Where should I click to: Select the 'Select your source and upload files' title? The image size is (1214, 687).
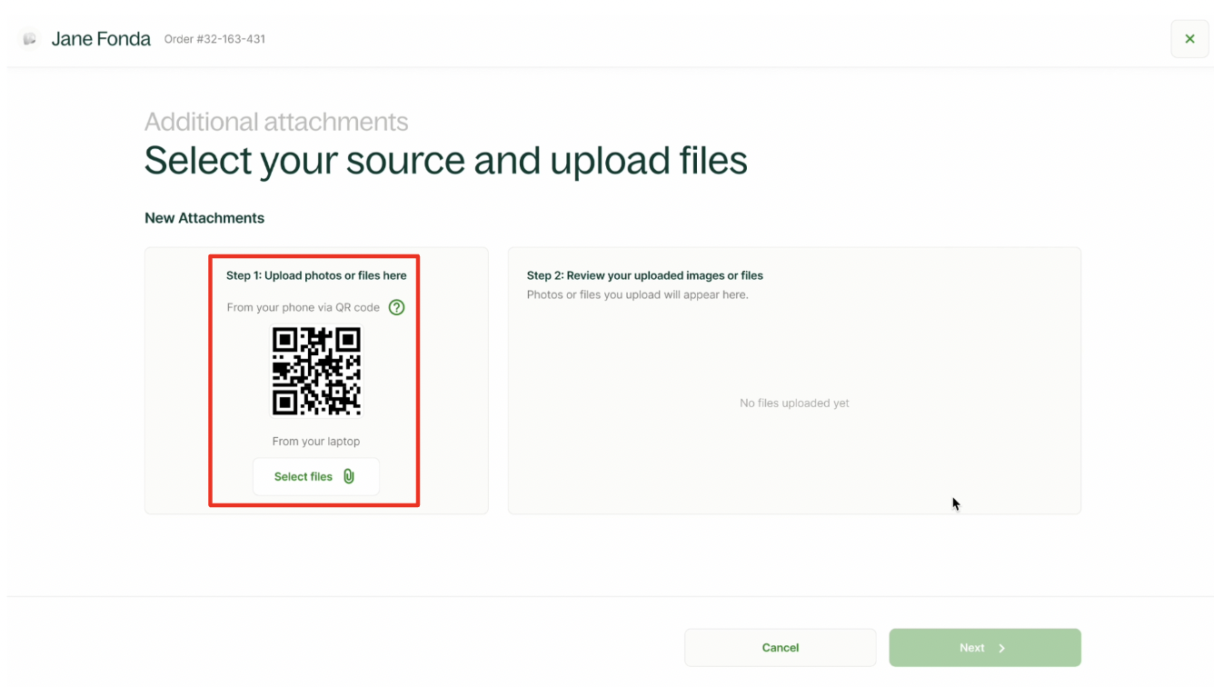[x=445, y=161]
